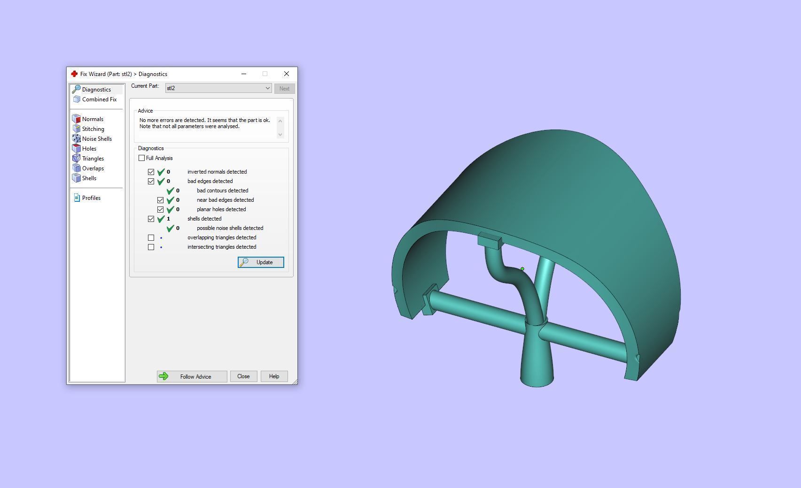Go to the Overlaps fix page

coord(93,168)
